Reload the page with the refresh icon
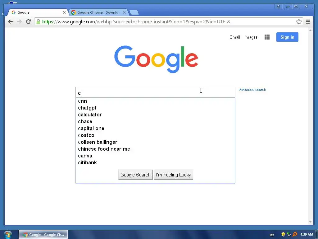318x239 pixels. coord(28,21)
